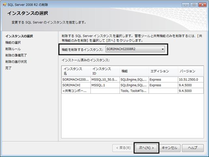This screenshot has width=209, height=157.
Task: Select the 完了 step in sidebar
Action: 8,68
